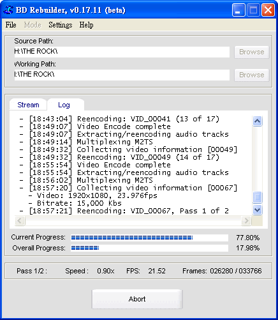Image resolution: width=278 pixels, height=320 pixels.
Task: Open the grayed-out Mode menu
Action: (33, 25)
